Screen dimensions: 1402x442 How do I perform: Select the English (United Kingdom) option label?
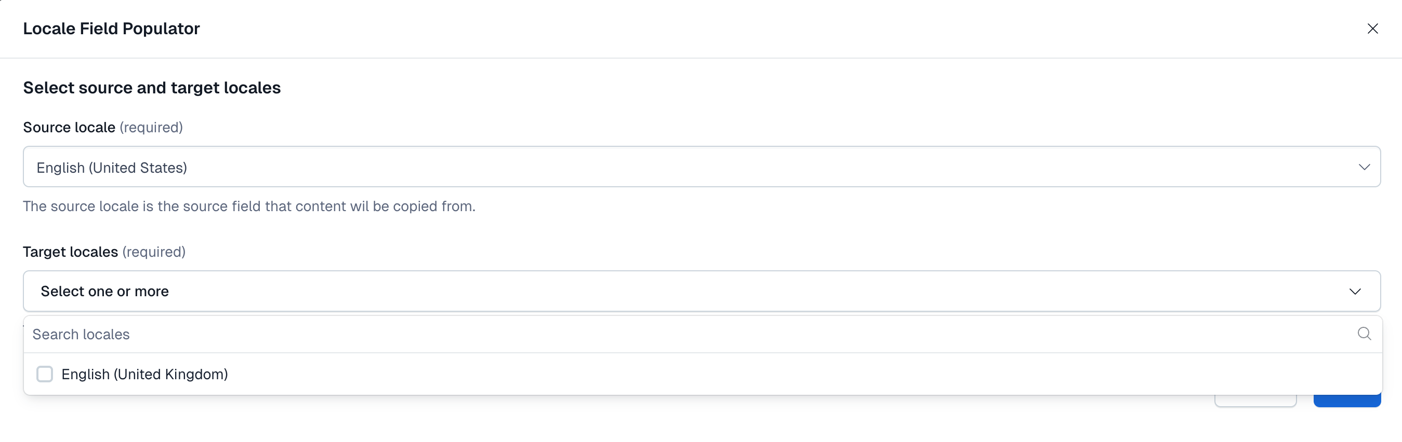pos(145,374)
